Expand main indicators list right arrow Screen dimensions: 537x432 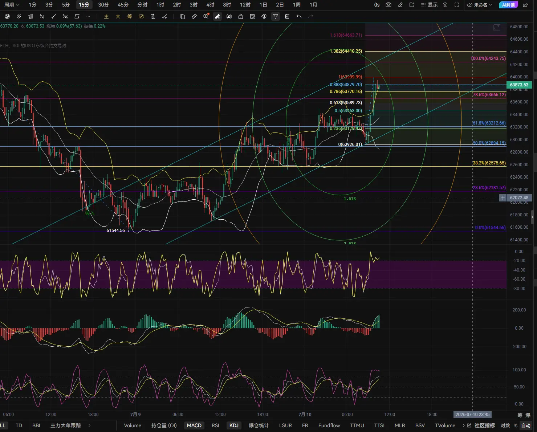[89, 425]
